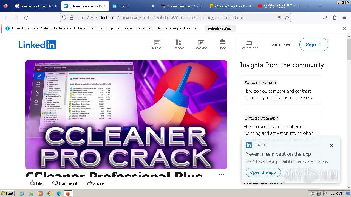351x197 pixels.
Task: Comment on the article
Action: (x=65, y=183)
